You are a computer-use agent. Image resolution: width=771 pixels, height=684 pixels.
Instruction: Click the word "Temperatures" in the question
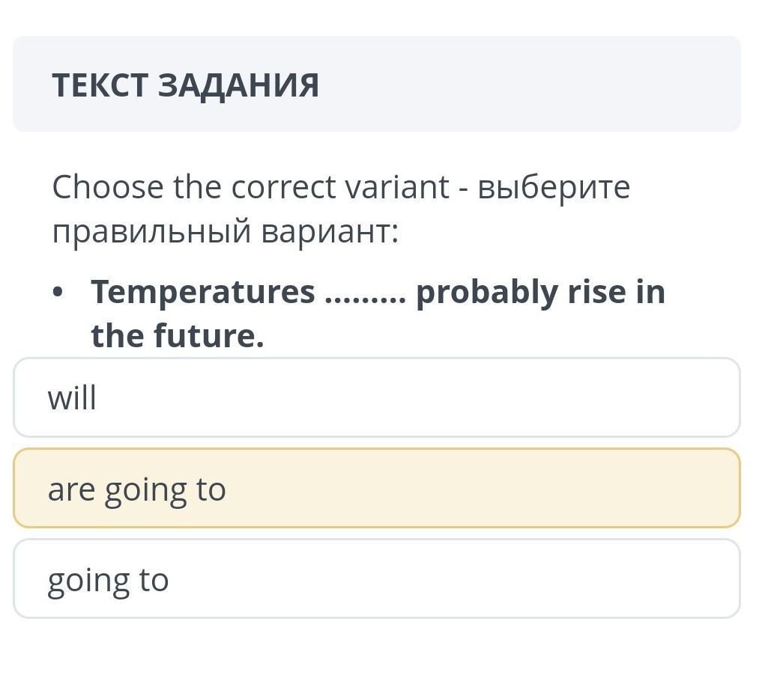coord(203,292)
